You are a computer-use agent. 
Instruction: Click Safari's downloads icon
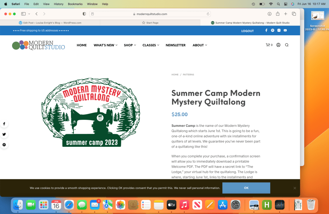pyautogui.click(x=269, y=14)
